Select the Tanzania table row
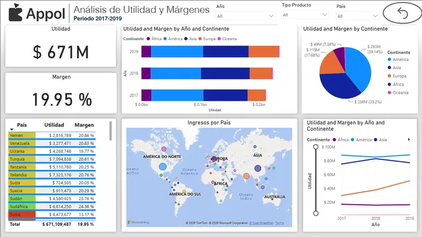 [x=52, y=167]
